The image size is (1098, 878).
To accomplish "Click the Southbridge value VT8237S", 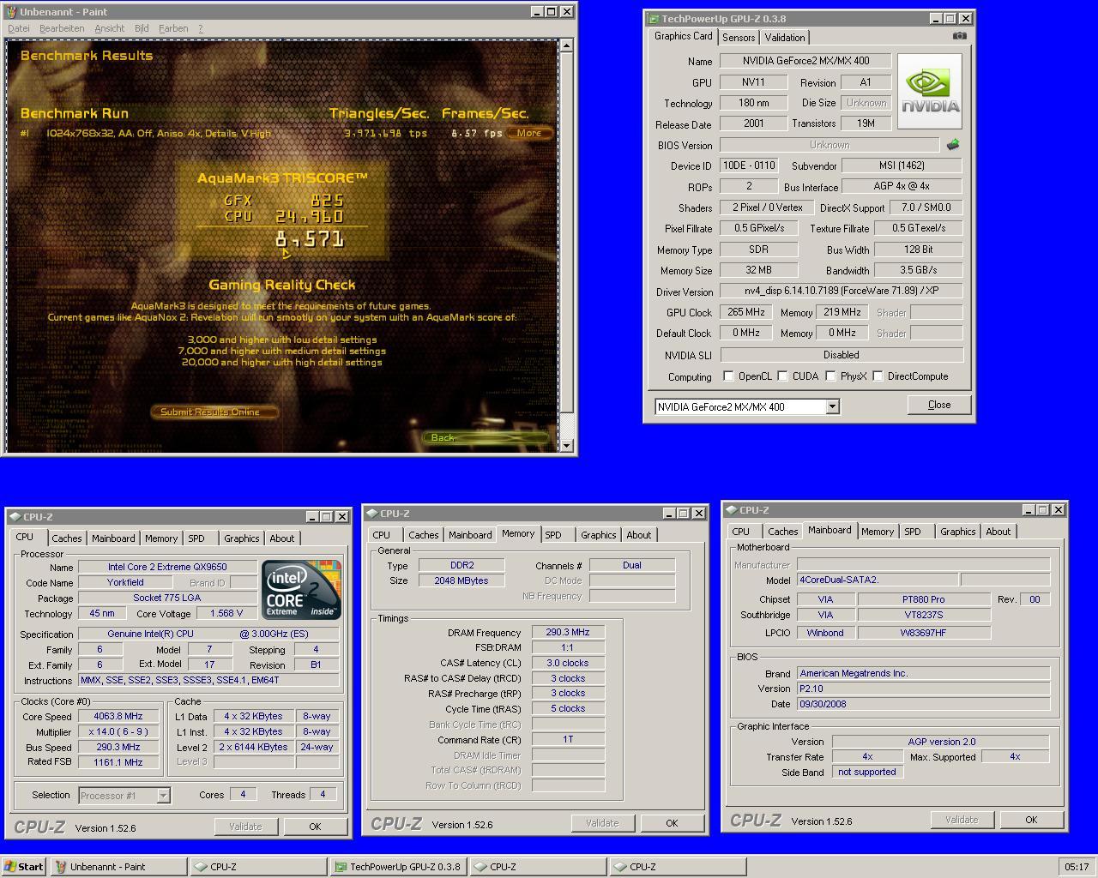I will [924, 615].
